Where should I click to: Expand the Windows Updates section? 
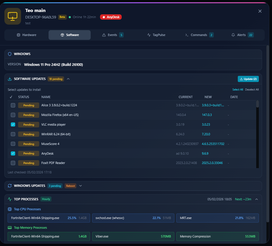[80, 185]
